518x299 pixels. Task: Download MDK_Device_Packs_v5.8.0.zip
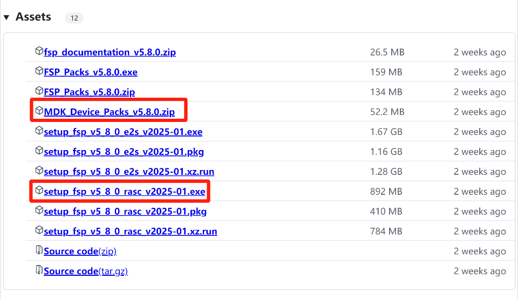[109, 112]
